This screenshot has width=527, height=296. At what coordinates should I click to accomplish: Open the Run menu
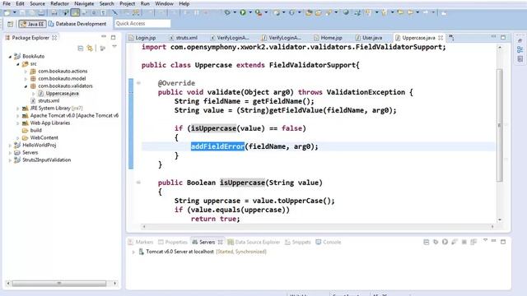coord(145,3)
